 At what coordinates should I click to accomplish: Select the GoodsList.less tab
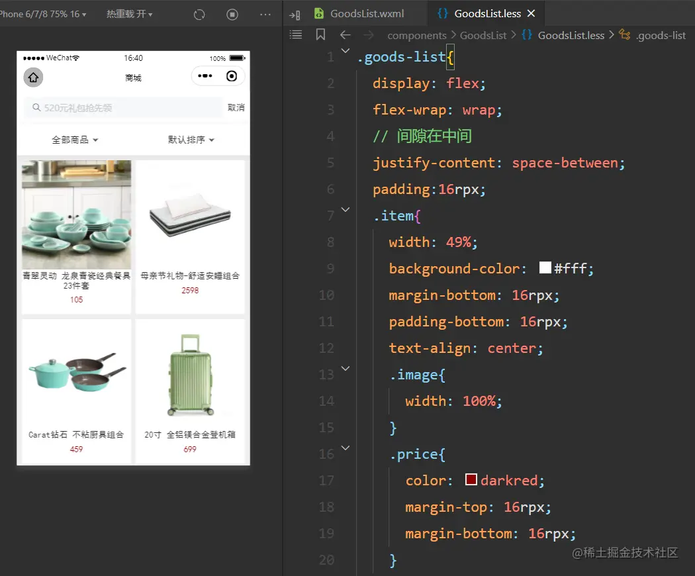click(486, 14)
